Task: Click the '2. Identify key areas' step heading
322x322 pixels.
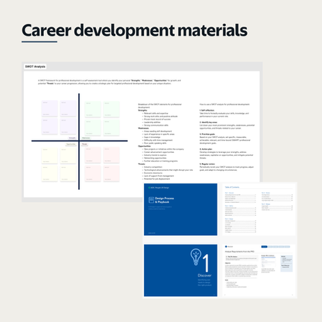Action: coord(208,122)
